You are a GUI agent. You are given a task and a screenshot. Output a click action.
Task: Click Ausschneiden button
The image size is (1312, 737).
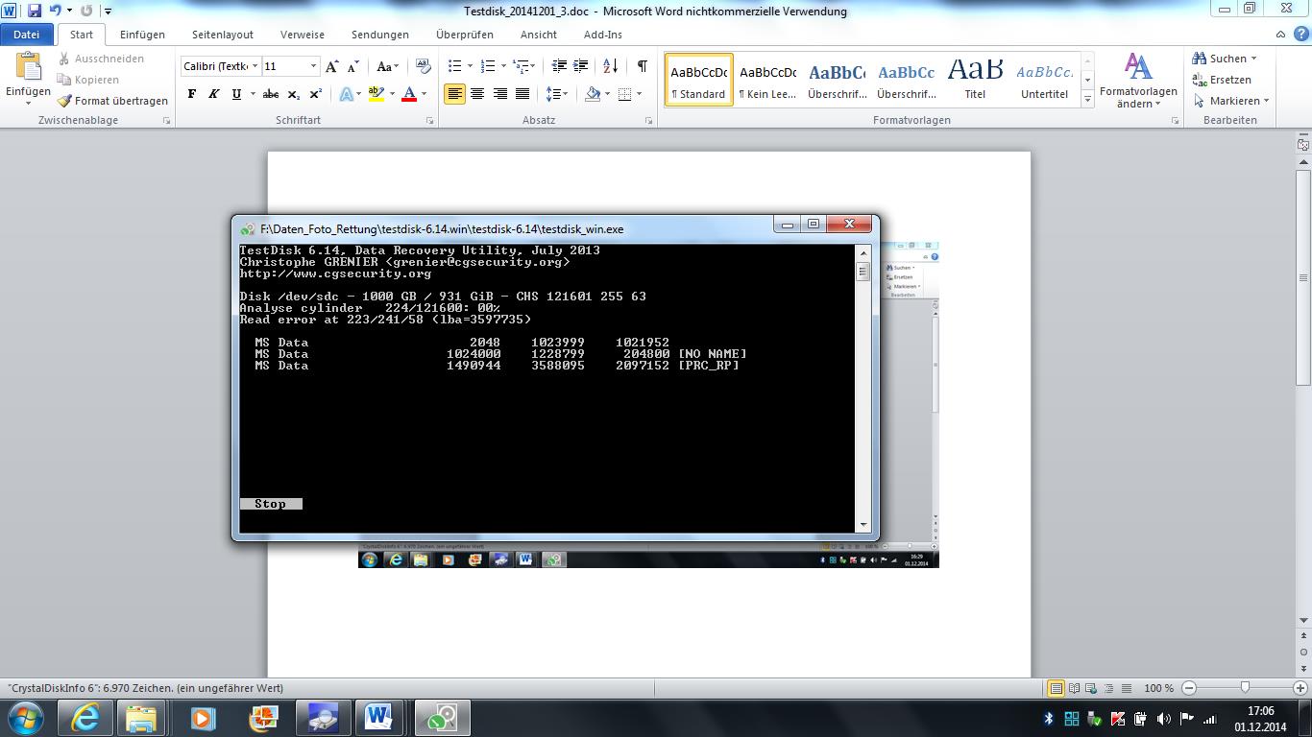click(x=101, y=59)
